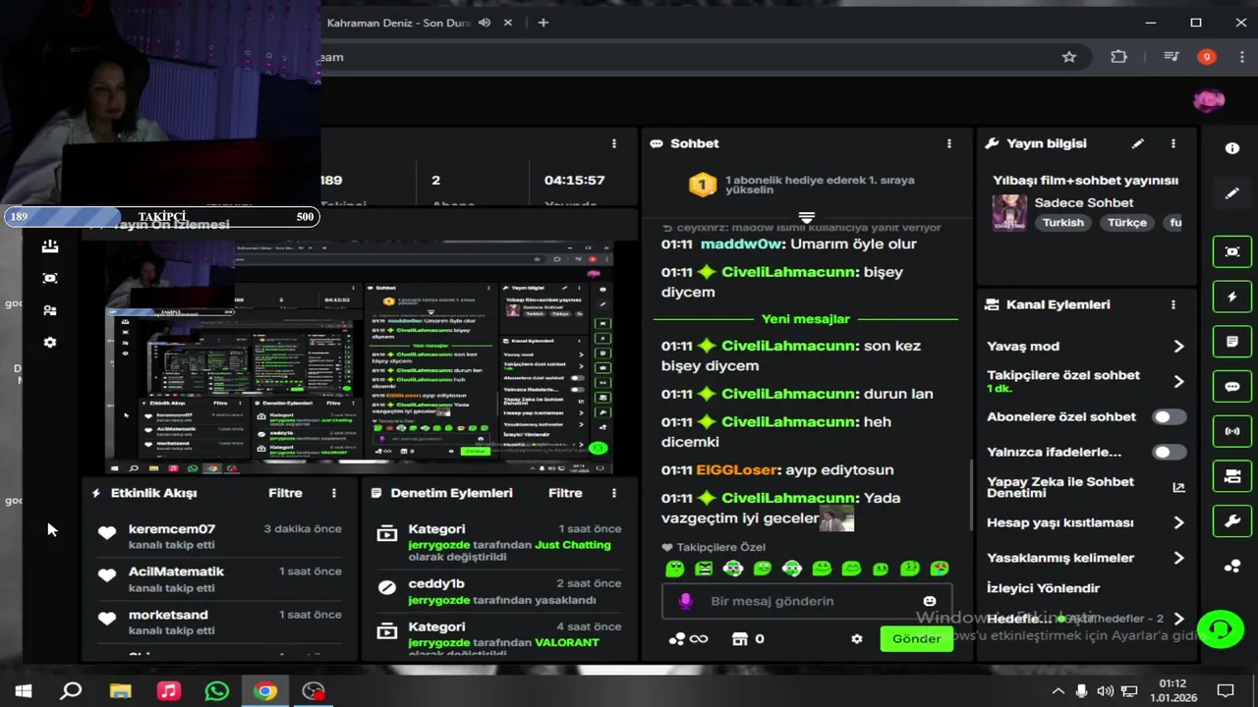Open the Kanal Eylemleri three-dot menu
The width and height of the screenshot is (1258, 707).
(1172, 304)
